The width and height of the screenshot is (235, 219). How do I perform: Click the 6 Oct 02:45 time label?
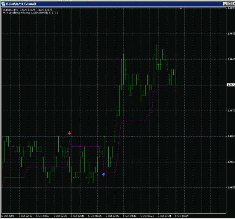pyautogui.click(x=77, y=216)
